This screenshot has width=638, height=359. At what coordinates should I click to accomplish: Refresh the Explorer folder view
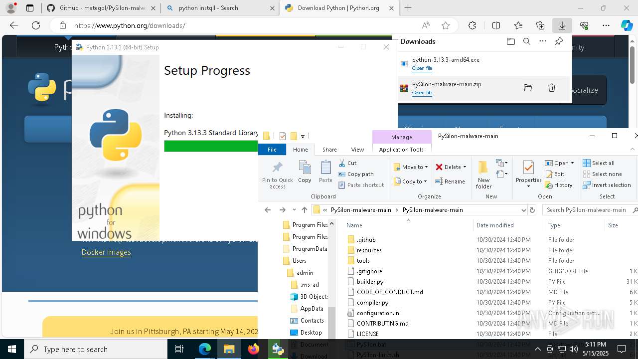pyautogui.click(x=532, y=210)
